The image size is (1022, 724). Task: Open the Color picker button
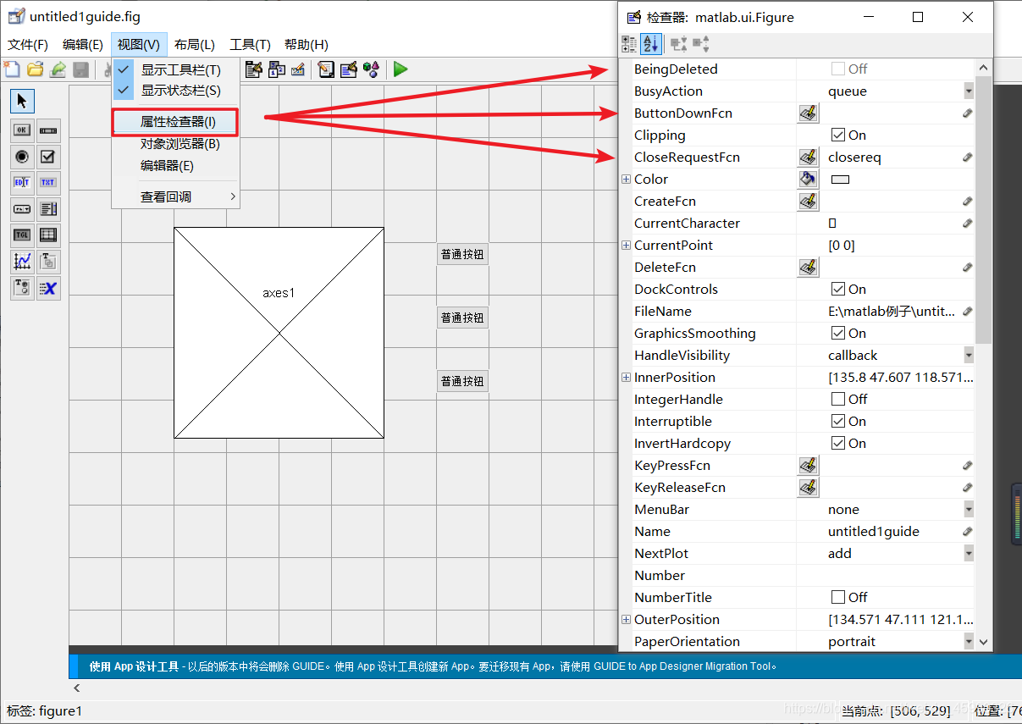(808, 179)
